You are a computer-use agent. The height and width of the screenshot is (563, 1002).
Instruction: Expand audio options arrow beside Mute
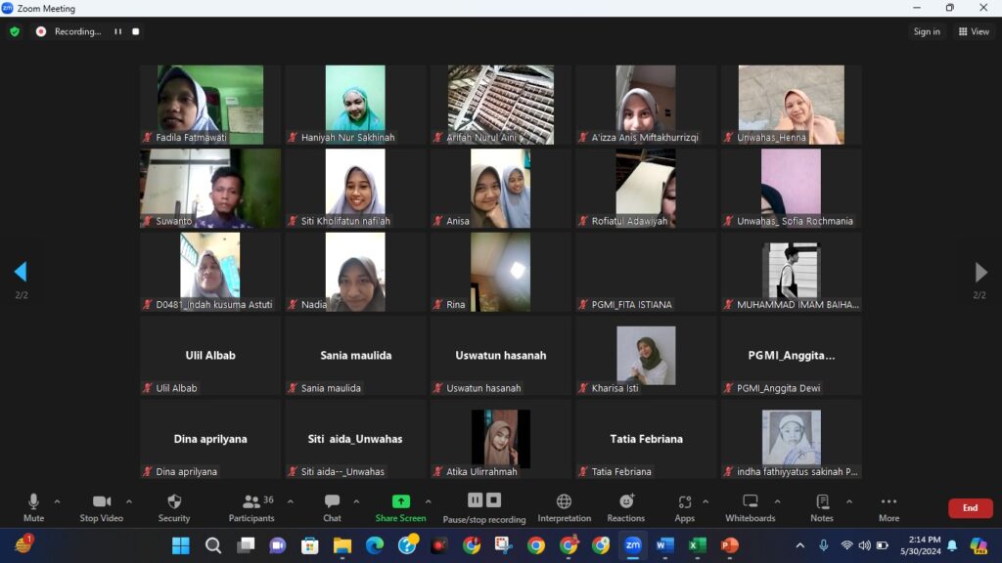pos(57,501)
